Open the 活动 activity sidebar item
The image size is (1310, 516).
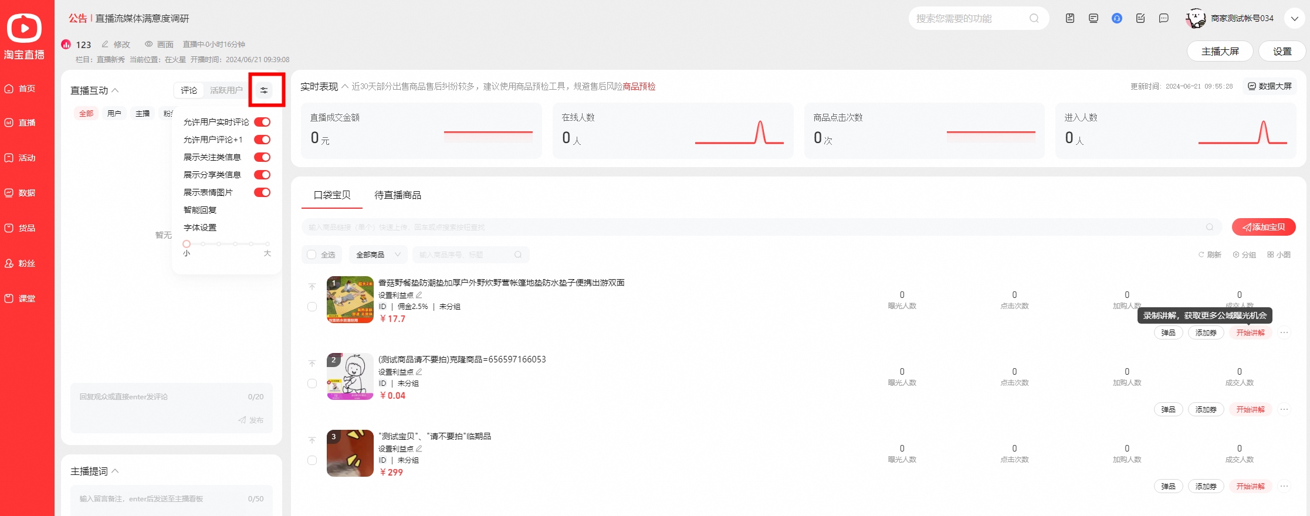point(21,158)
